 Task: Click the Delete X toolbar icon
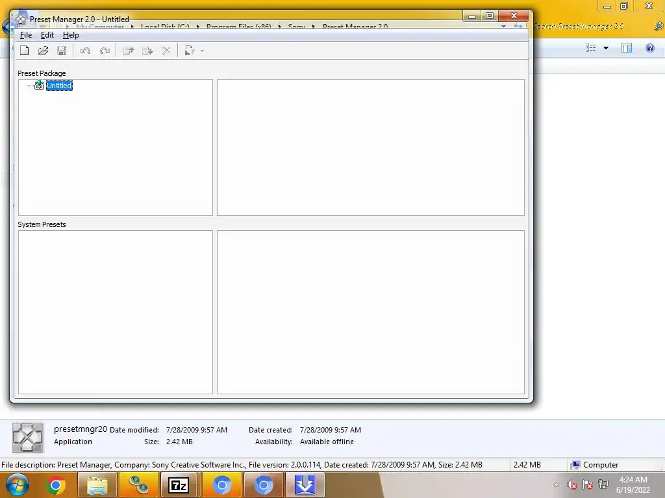click(166, 51)
